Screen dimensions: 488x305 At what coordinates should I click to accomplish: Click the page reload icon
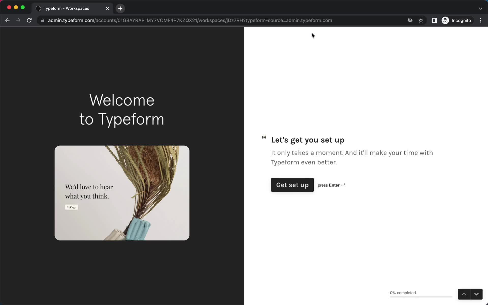click(29, 20)
